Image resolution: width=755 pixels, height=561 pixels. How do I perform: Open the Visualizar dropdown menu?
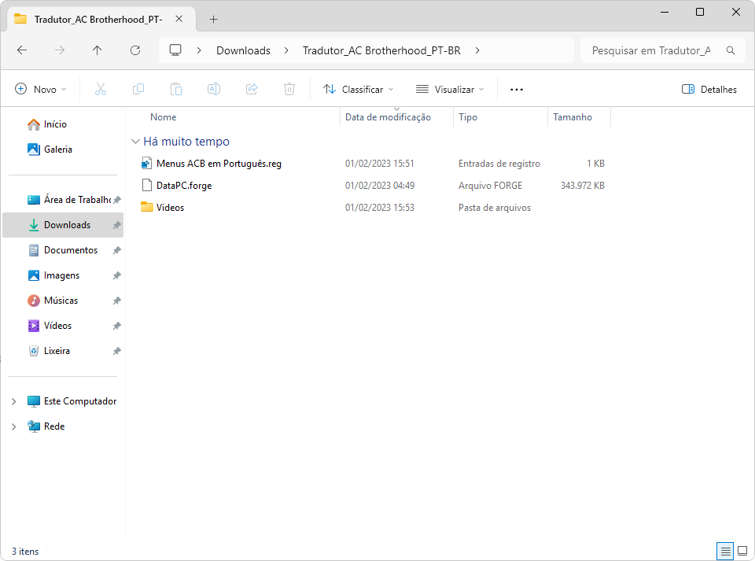(451, 90)
